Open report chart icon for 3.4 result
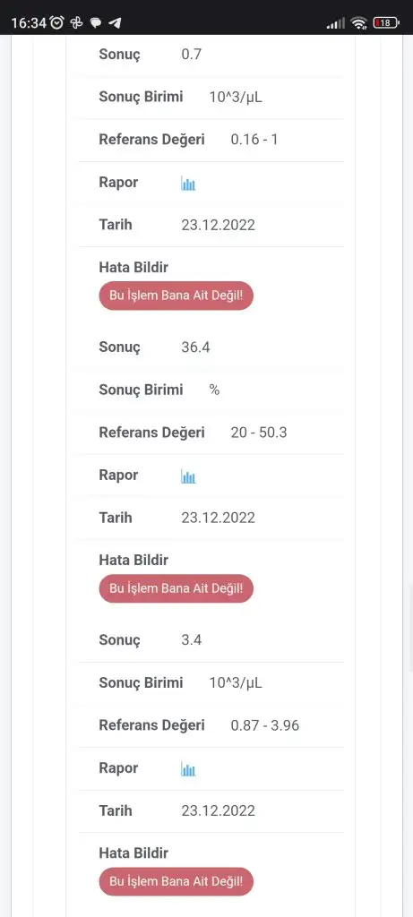 click(188, 769)
